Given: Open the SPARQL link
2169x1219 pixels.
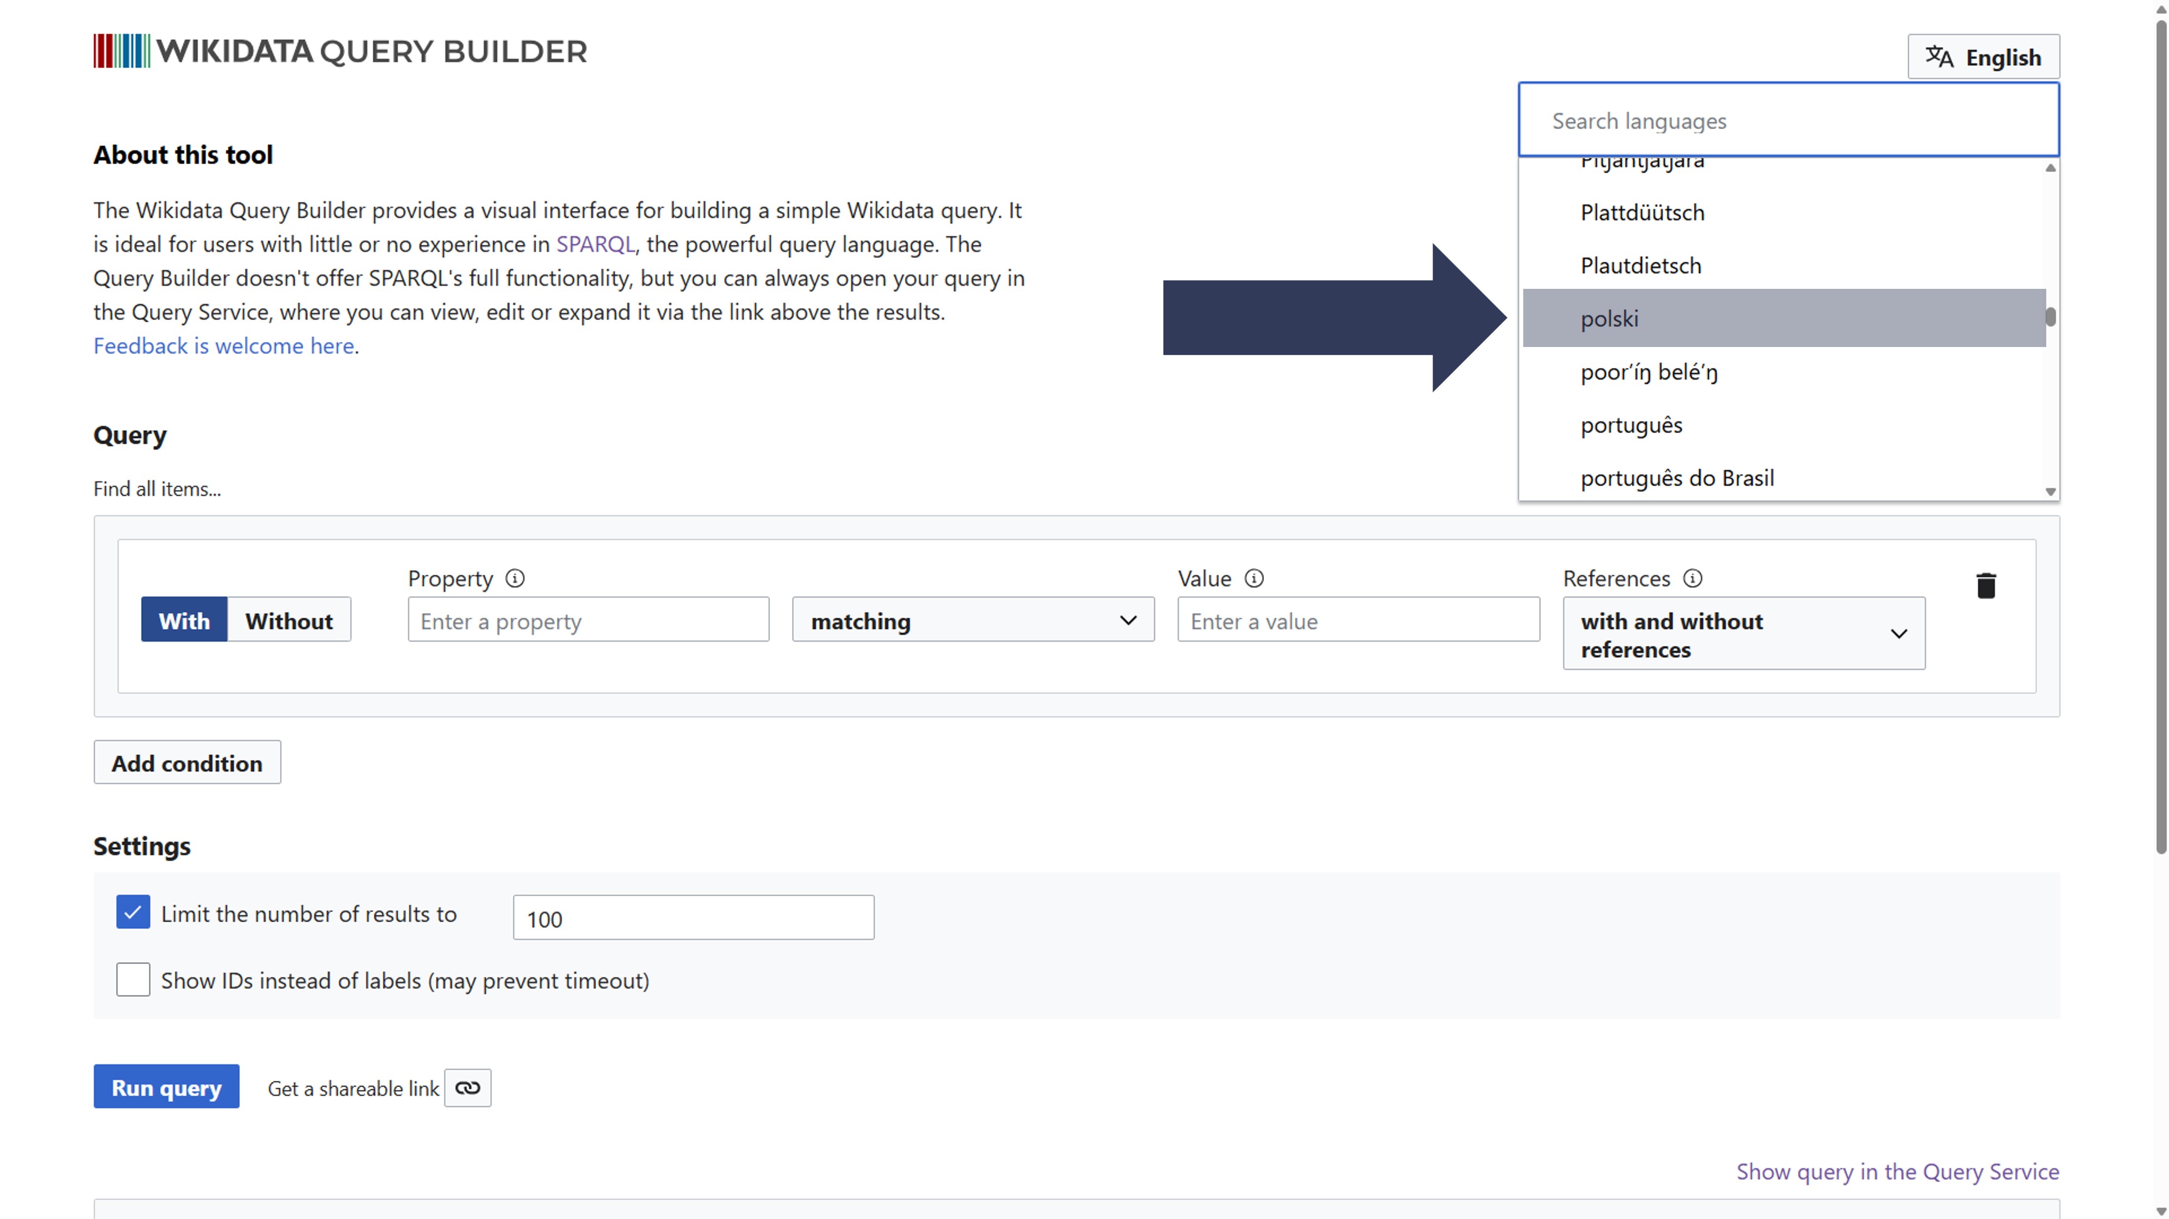Looking at the screenshot, I should (x=595, y=244).
